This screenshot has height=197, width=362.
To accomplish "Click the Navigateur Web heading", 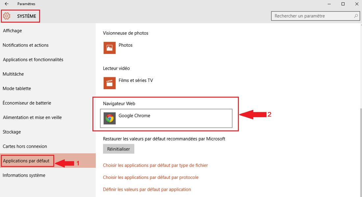I will click(119, 104).
